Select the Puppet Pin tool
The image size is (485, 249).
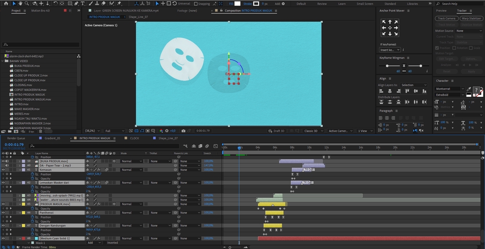pos(119,4)
